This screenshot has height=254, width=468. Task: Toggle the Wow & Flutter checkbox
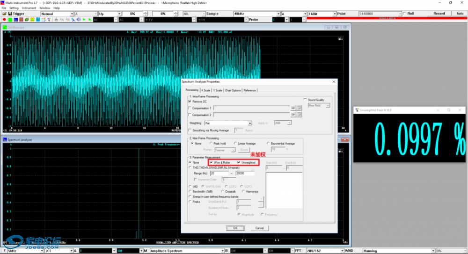coord(211,162)
